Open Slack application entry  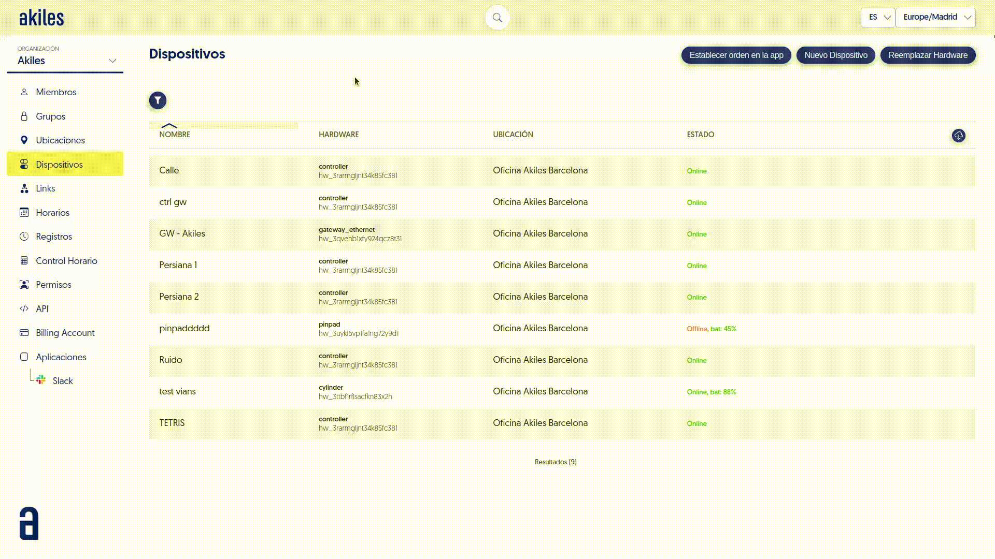[x=62, y=381]
